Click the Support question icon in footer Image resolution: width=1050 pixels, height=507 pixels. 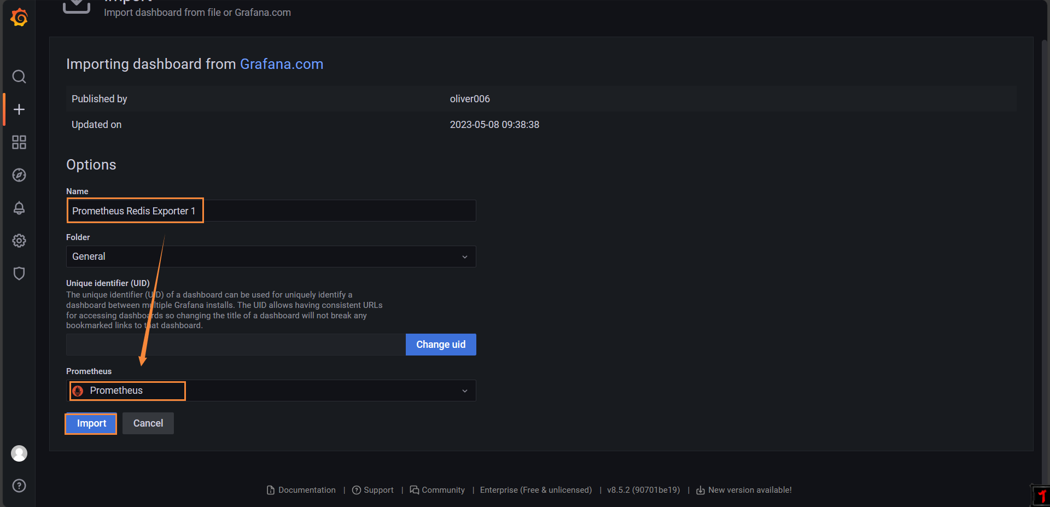coord(357,490)
